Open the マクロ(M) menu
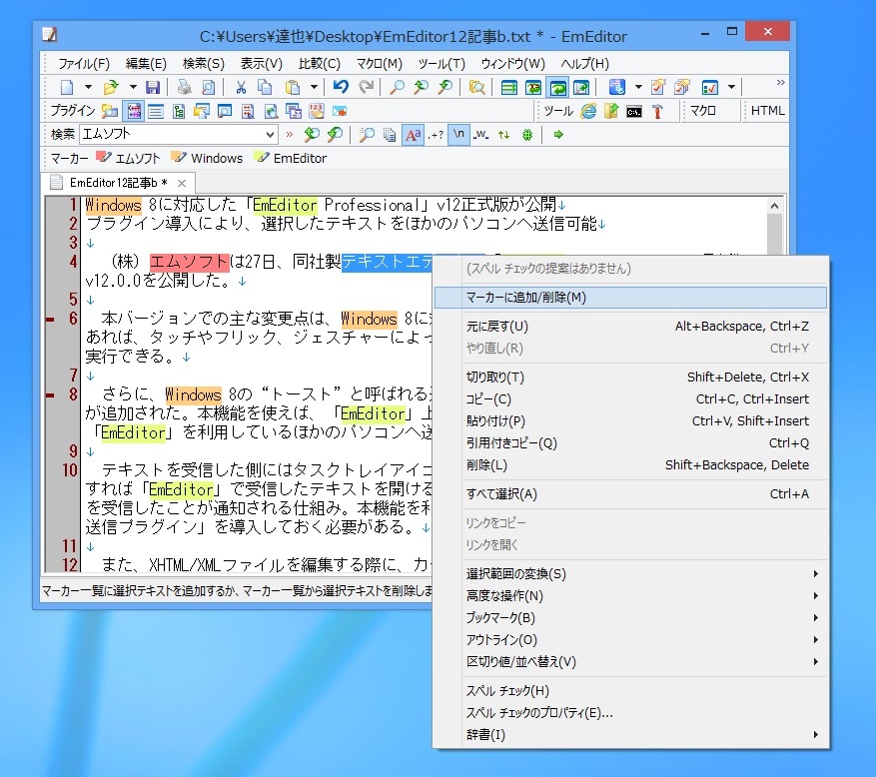 [379, 64]
